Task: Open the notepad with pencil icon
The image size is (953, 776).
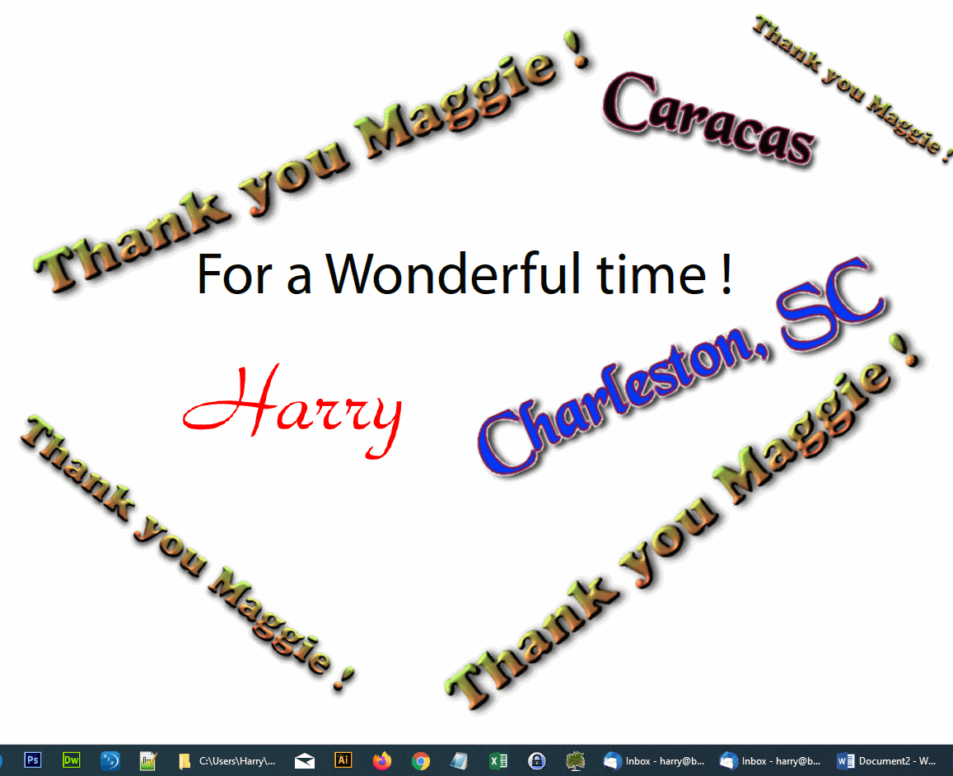Action: (x=148, y=760)
